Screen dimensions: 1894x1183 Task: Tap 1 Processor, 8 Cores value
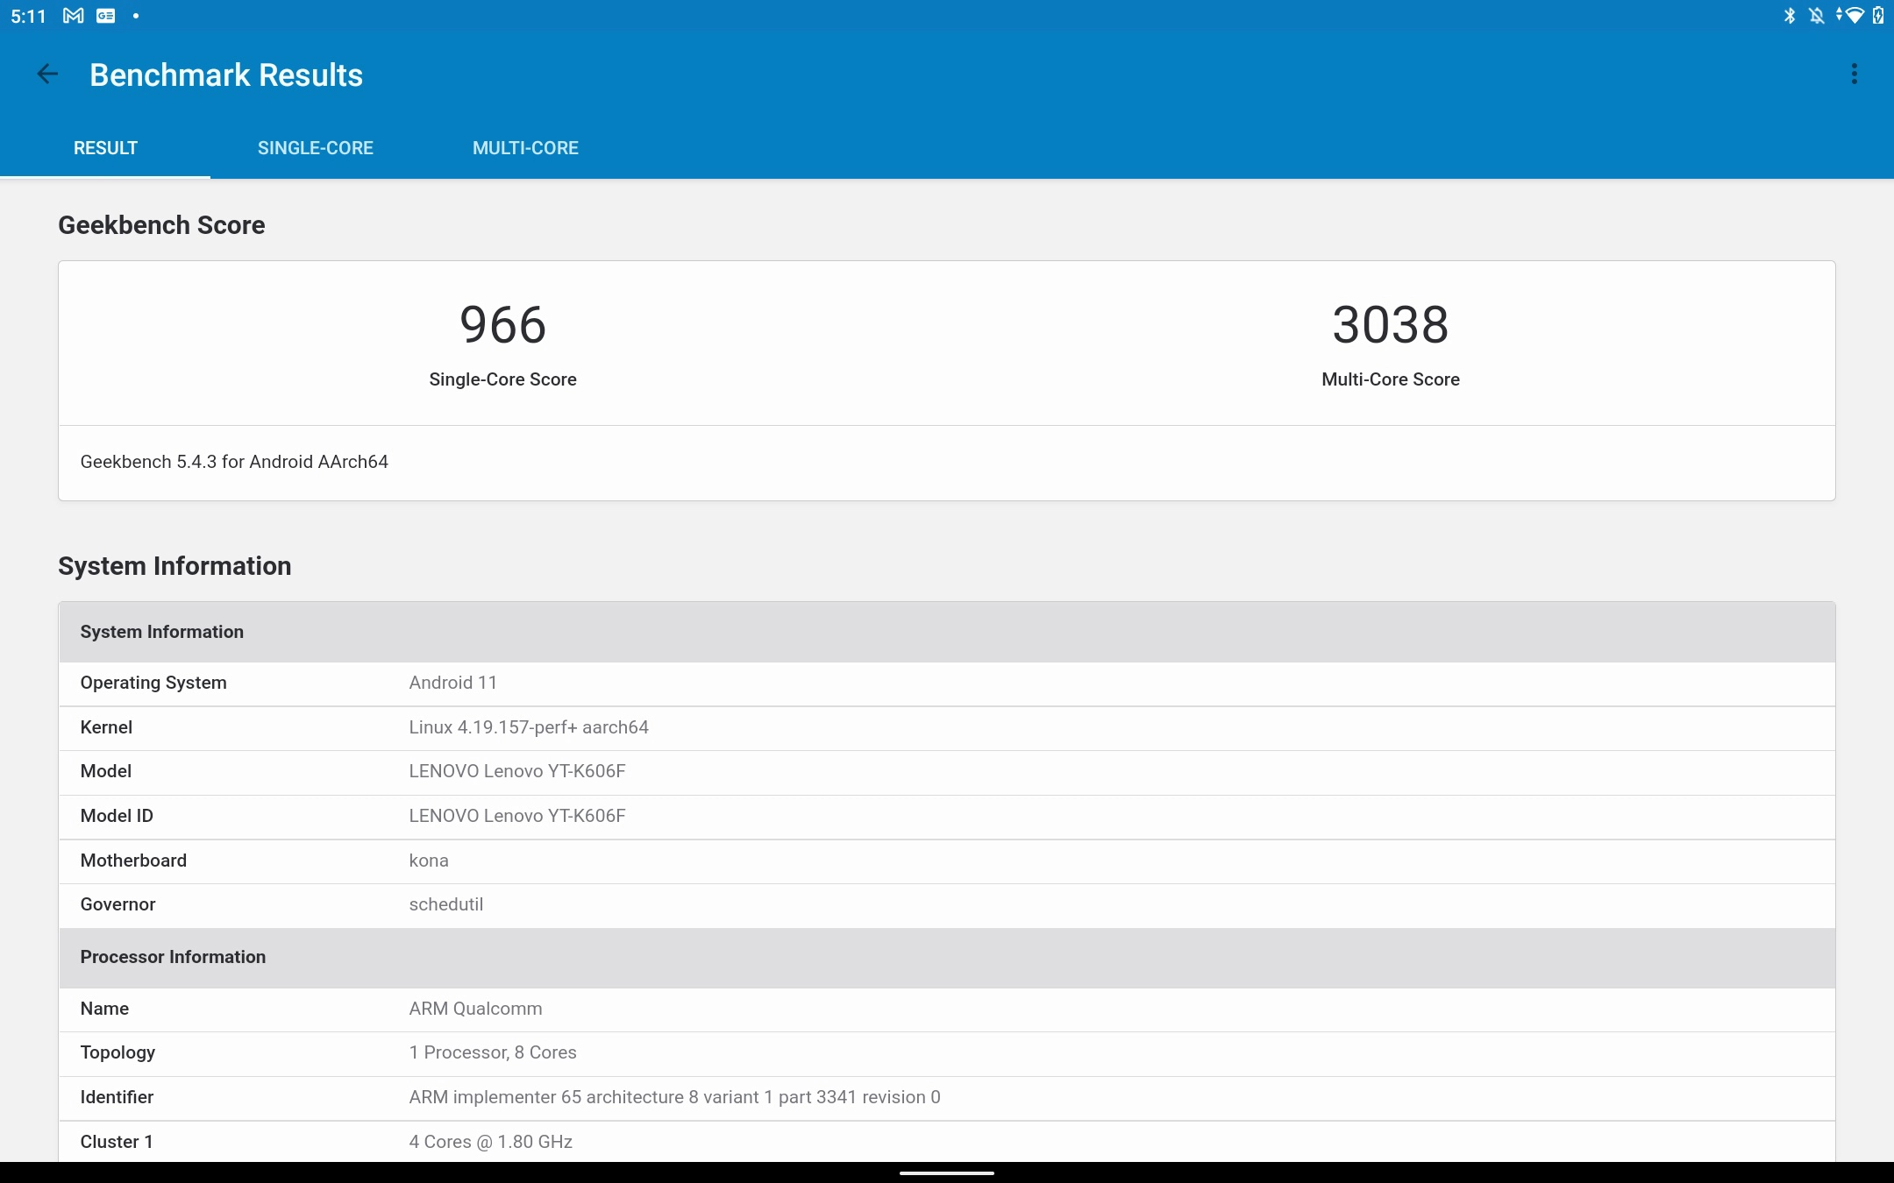[493, 1052]
